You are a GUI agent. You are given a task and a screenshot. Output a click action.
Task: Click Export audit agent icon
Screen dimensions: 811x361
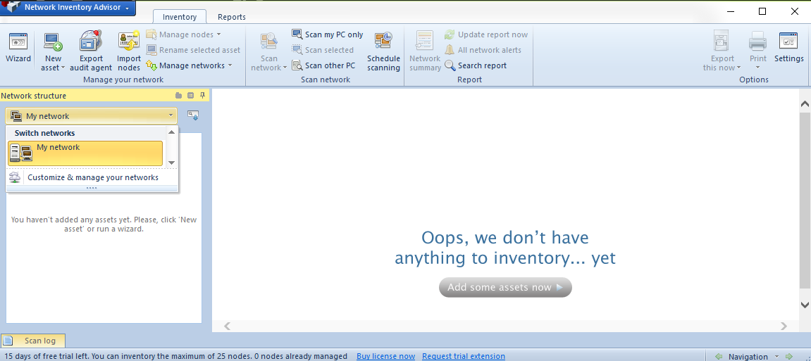point(91,42)
